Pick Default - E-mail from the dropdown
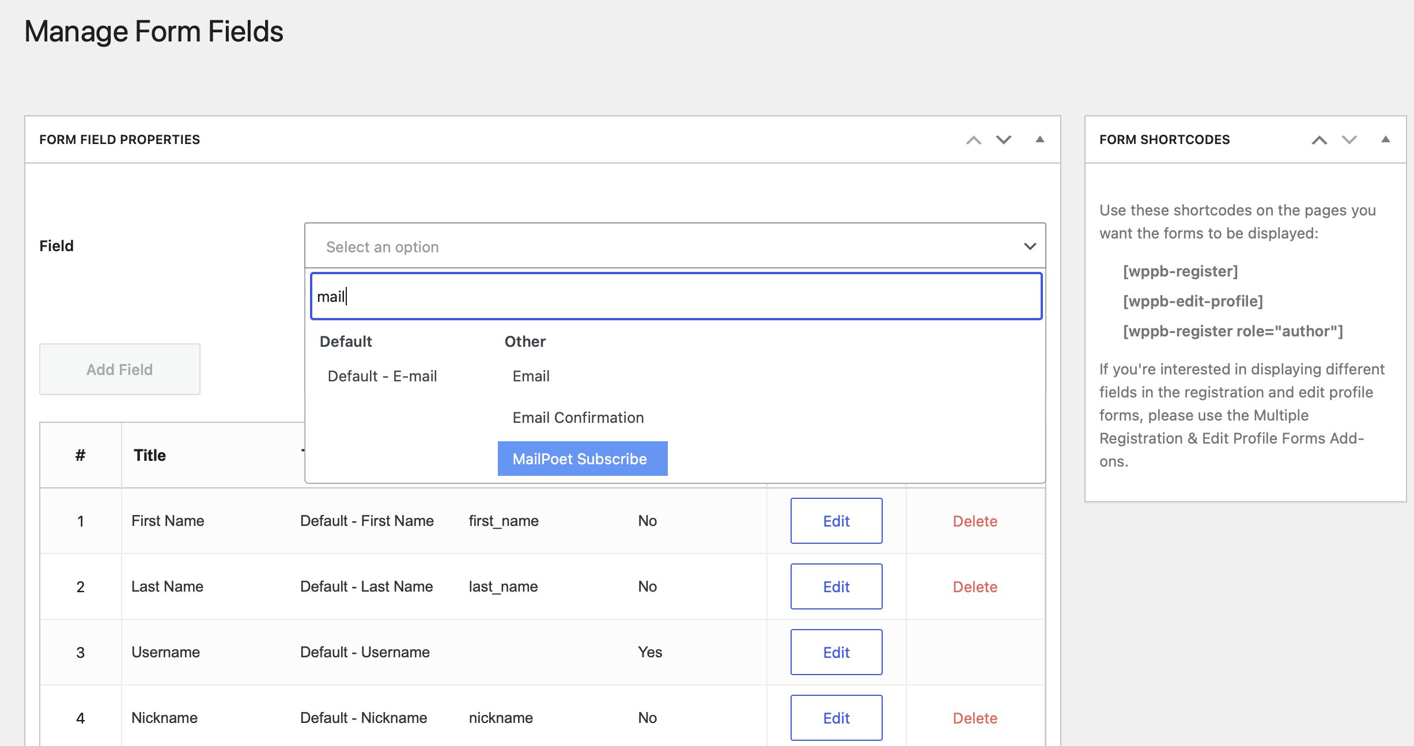Screen dimensions: 1414x746 (381, 376)
